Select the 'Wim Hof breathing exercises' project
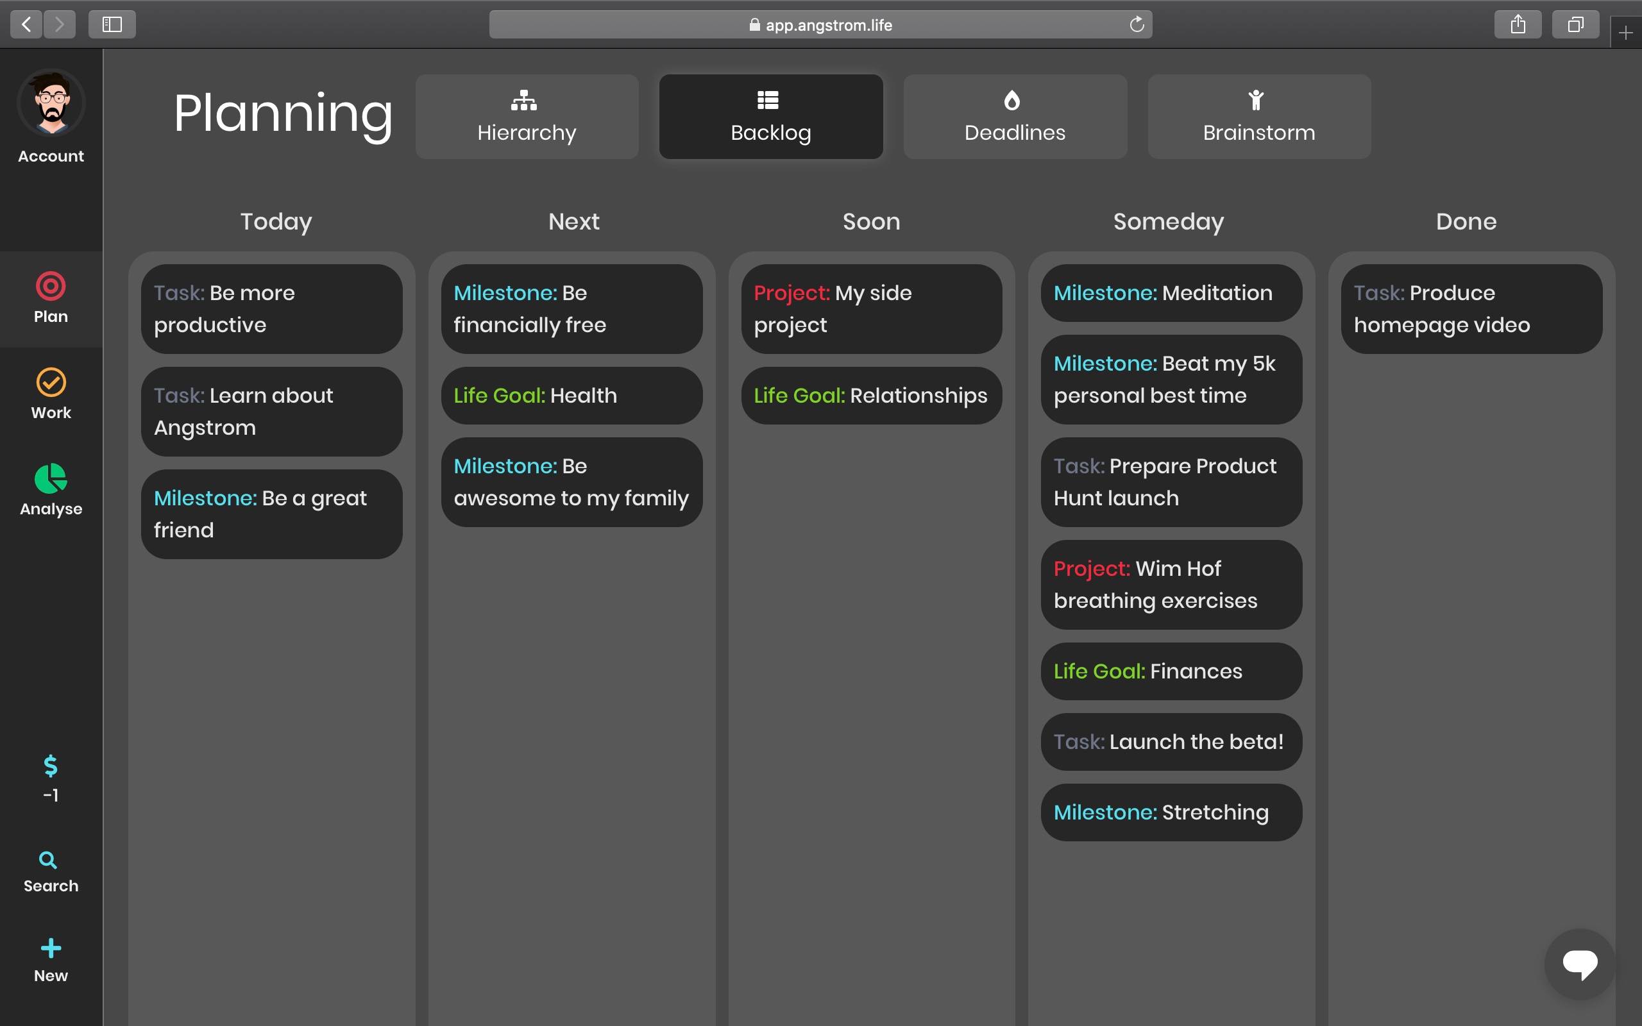The width and height of the screenshot is (1642, 1026). point(1171,584)
